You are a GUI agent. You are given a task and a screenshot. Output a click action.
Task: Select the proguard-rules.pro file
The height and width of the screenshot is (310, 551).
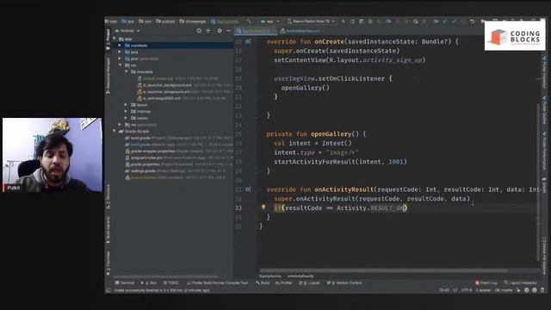coord(144,158)
